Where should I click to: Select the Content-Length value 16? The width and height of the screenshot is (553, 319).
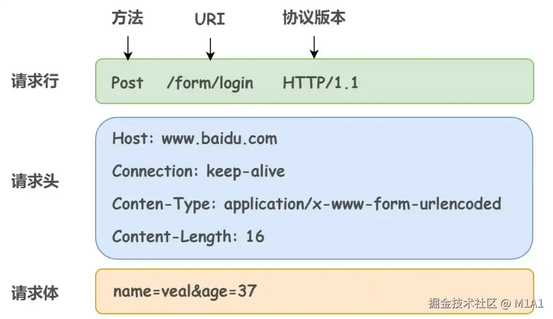click(x=255, y=236)
